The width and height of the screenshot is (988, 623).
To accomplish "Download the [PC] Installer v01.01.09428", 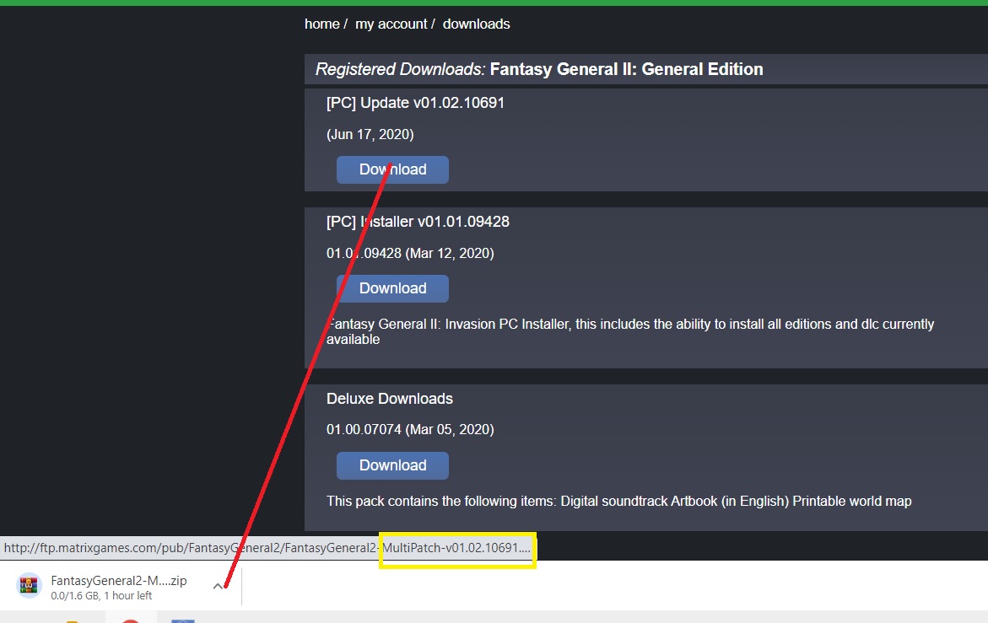I will [392, 288].
